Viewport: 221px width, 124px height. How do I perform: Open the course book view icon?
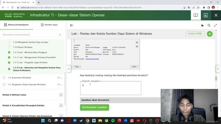coord(196,15)
